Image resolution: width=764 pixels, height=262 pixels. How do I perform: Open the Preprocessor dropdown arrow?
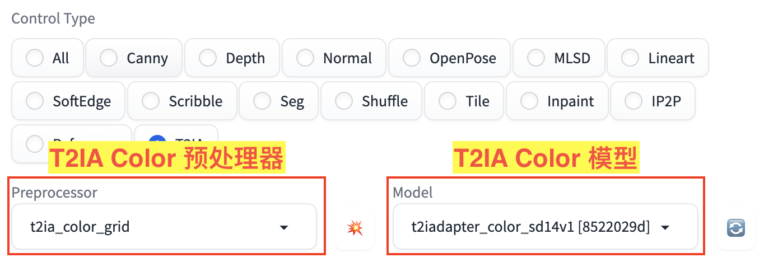[x=284, y=227]
